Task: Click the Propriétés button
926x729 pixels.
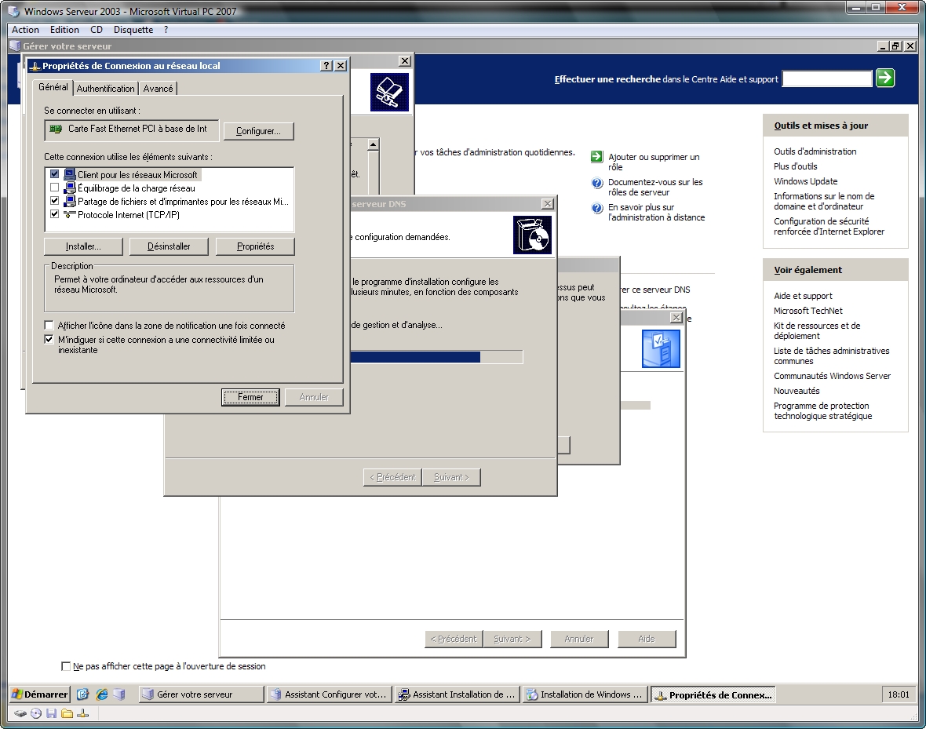Action: point(255,246)
